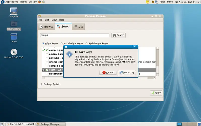Click the Falko Timme user name in panel
This screenshot has height=126, width=201.
coord(166,2)
